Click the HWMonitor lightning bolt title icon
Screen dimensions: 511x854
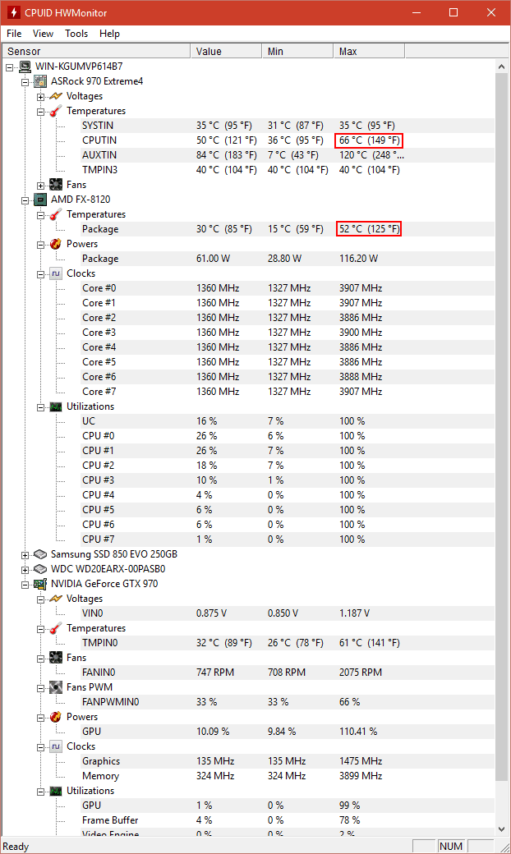pos(12,13)
